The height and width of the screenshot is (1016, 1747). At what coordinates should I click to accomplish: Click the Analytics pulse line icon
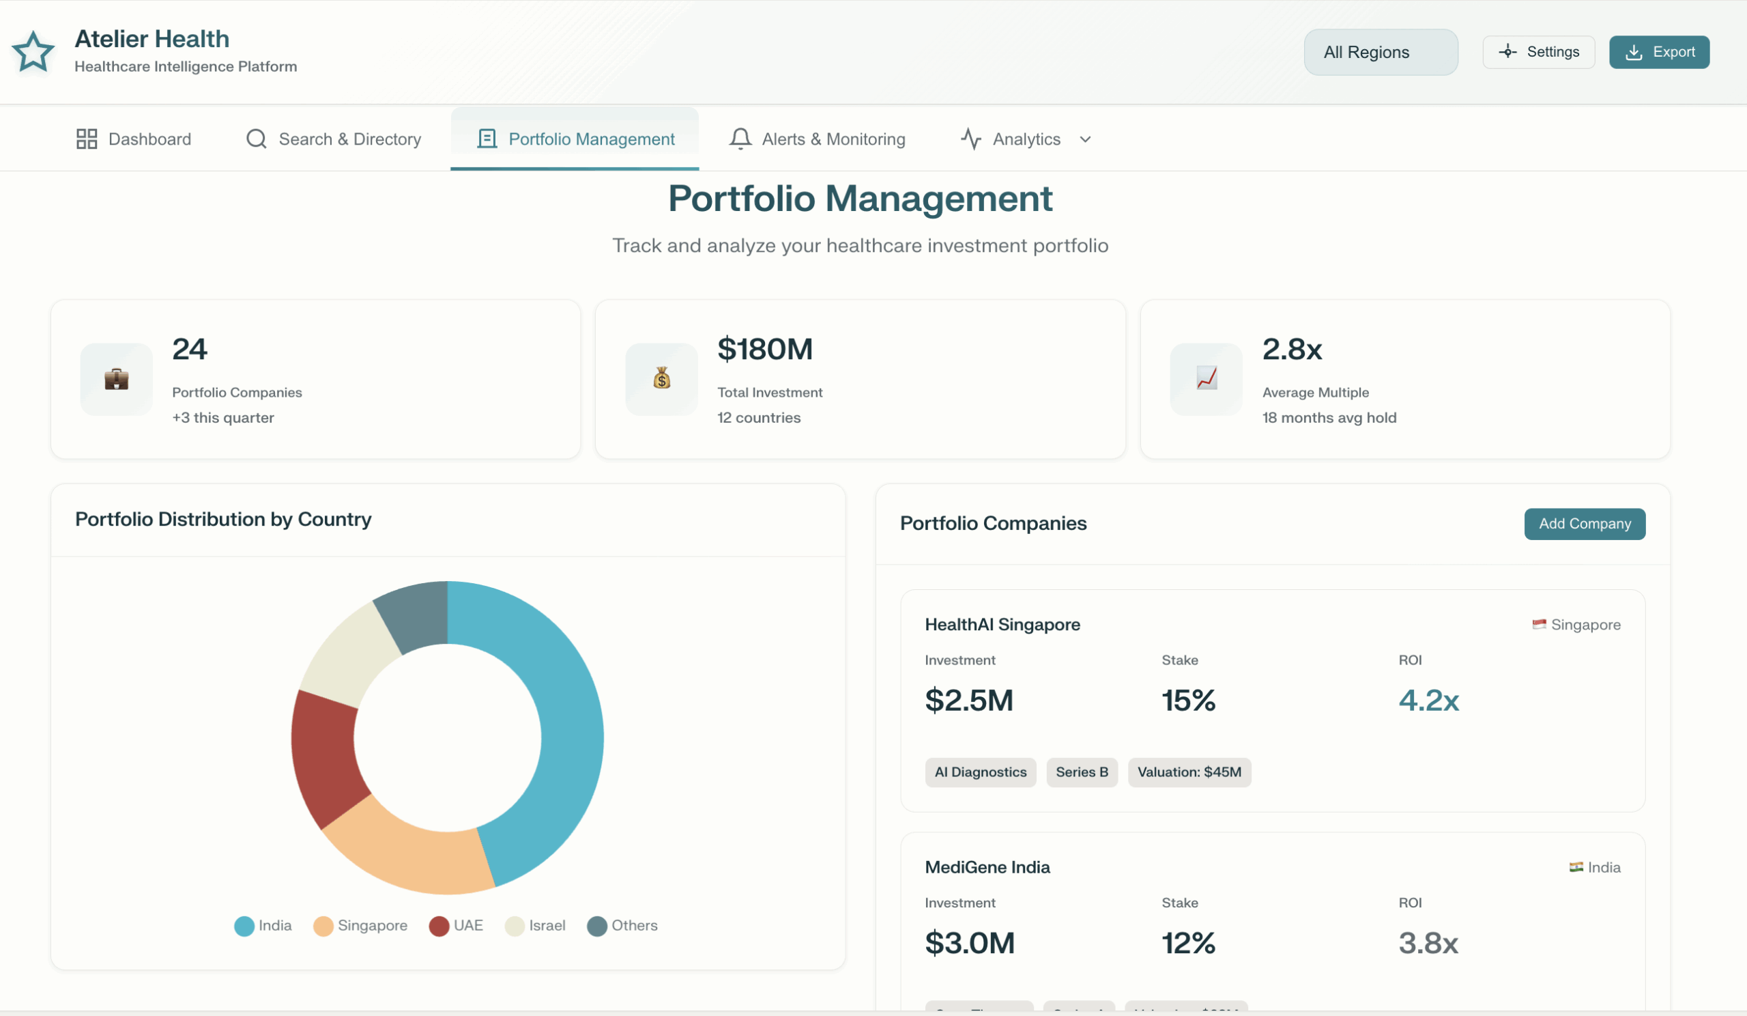(970, 139)
